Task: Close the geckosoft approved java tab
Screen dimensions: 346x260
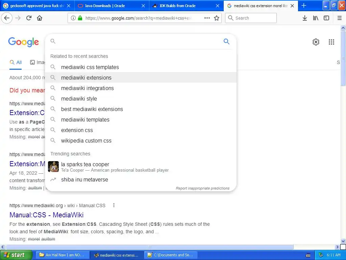Action: click(69, 6)
